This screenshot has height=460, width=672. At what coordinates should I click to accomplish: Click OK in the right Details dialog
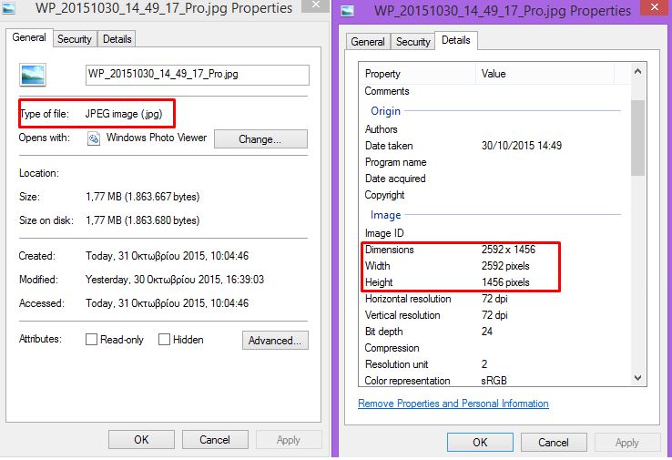coord(480,442)
